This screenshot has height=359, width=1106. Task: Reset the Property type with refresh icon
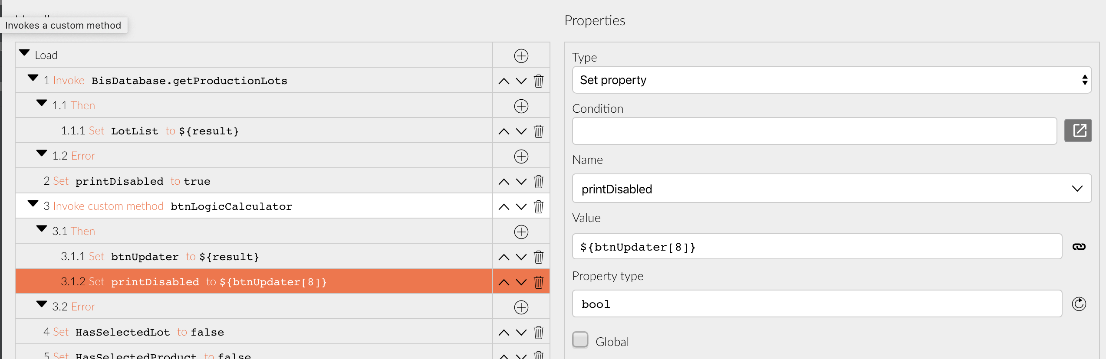click(1079, 304)
